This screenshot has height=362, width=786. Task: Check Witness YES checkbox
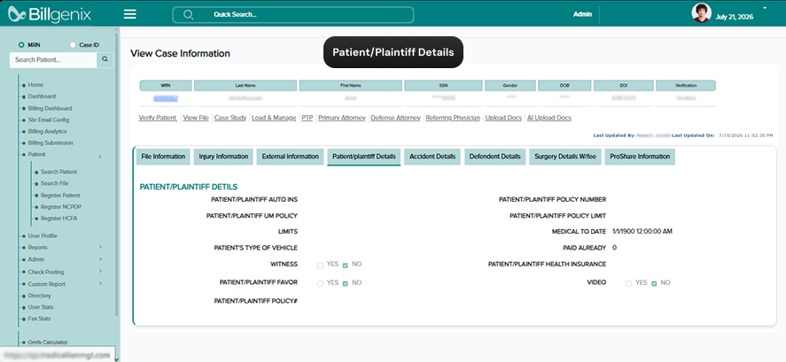click(320, 265)
